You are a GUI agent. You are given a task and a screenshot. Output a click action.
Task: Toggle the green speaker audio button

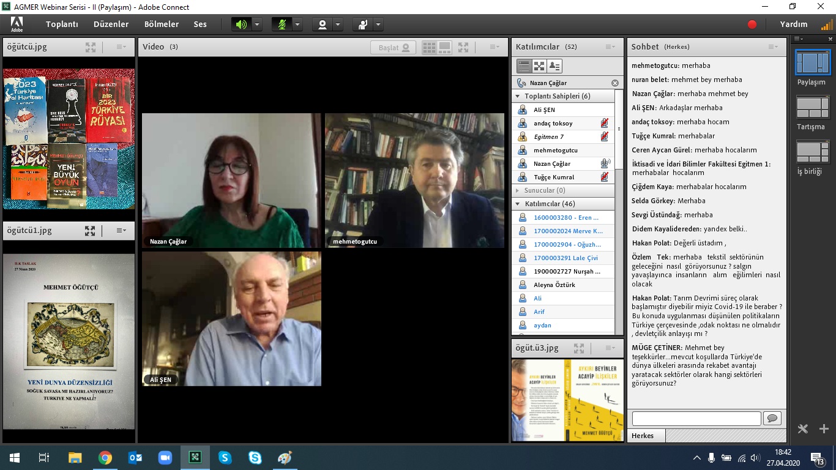241,24
